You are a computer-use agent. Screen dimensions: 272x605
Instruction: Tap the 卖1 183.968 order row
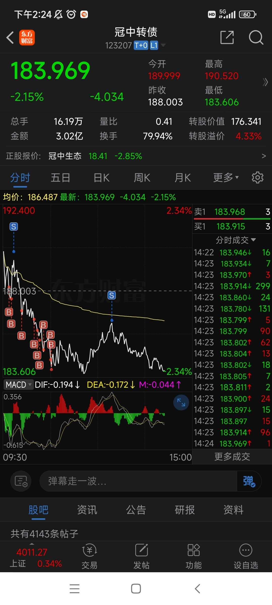click(232, 212)
